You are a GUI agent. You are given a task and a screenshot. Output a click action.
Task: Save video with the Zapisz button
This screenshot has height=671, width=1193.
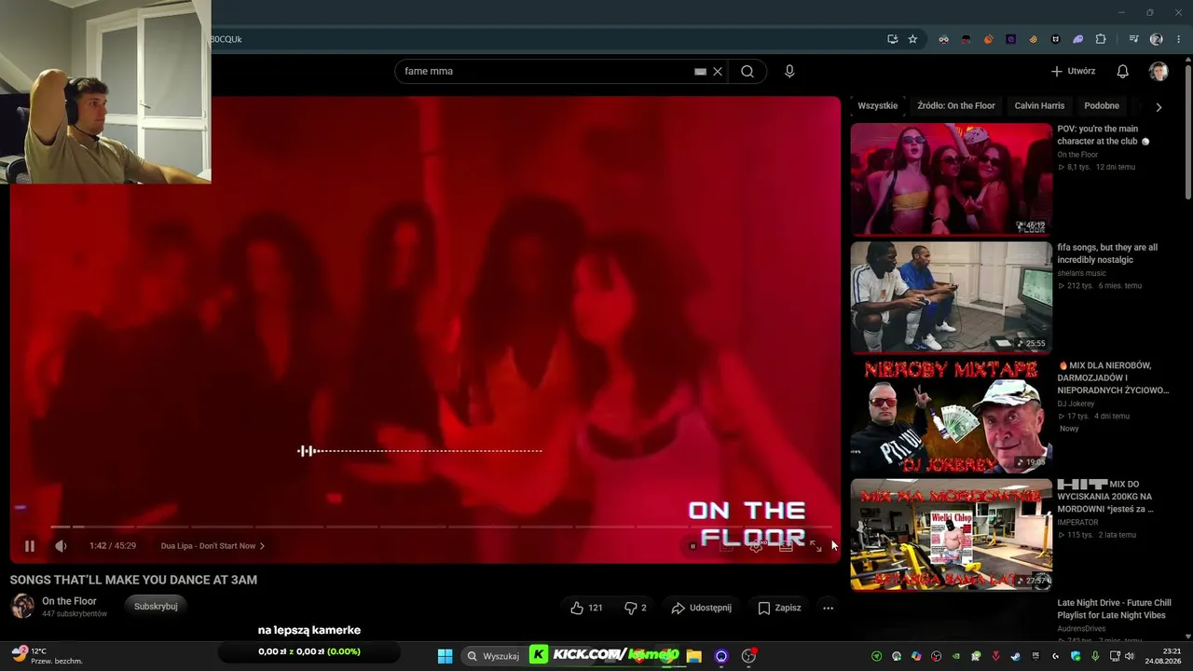click(x=779, y=608)
